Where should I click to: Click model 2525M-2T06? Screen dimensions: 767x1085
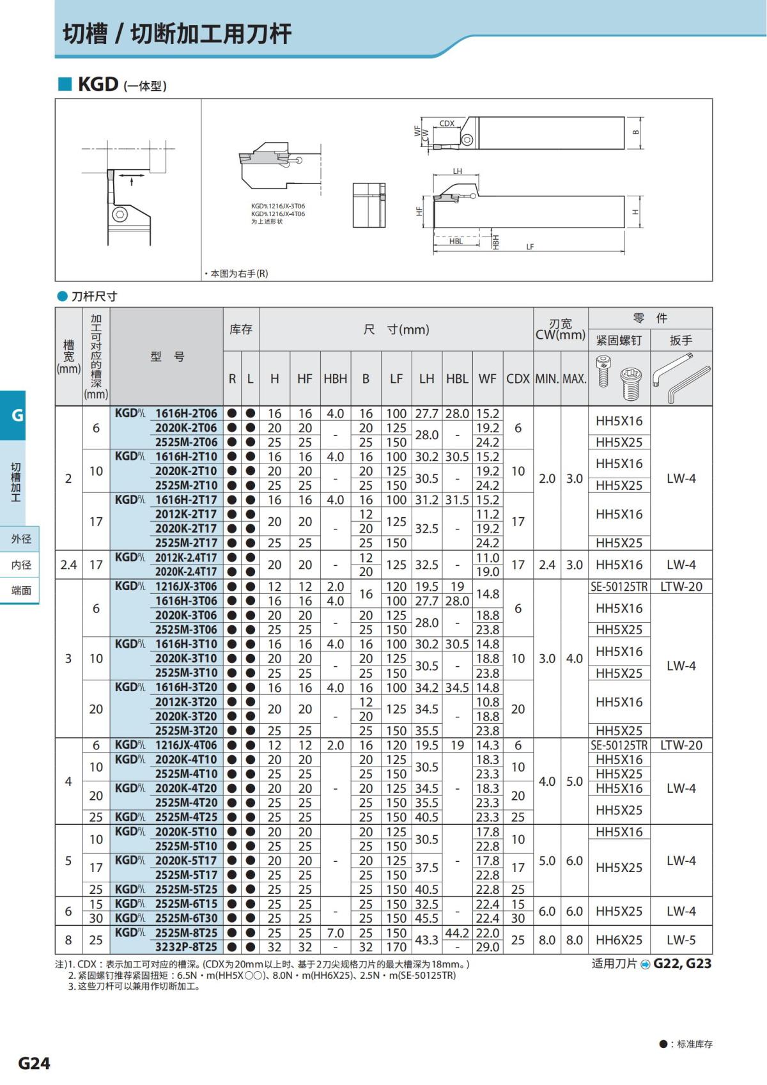coord(186,442)
